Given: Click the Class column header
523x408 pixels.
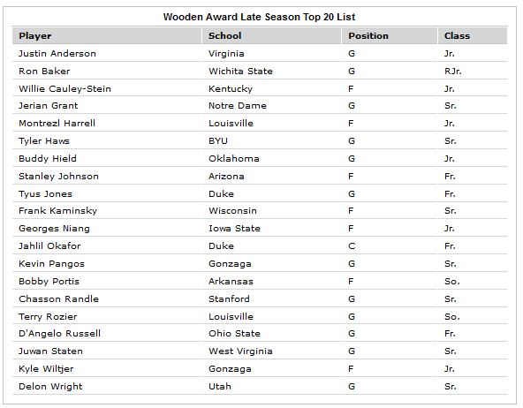Looking at the screenshot, I should (457, 36).
